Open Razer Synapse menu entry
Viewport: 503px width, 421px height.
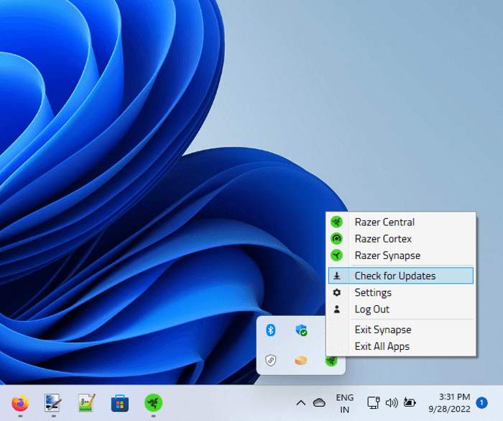387,255
